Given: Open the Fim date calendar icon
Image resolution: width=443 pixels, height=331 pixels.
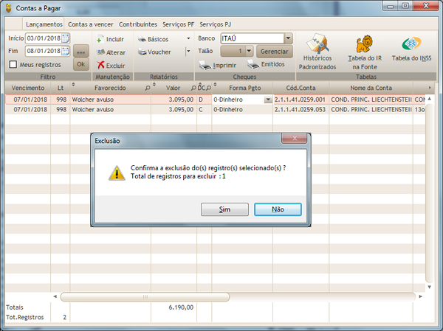Looking at the screenshot, I should [65, 51].
